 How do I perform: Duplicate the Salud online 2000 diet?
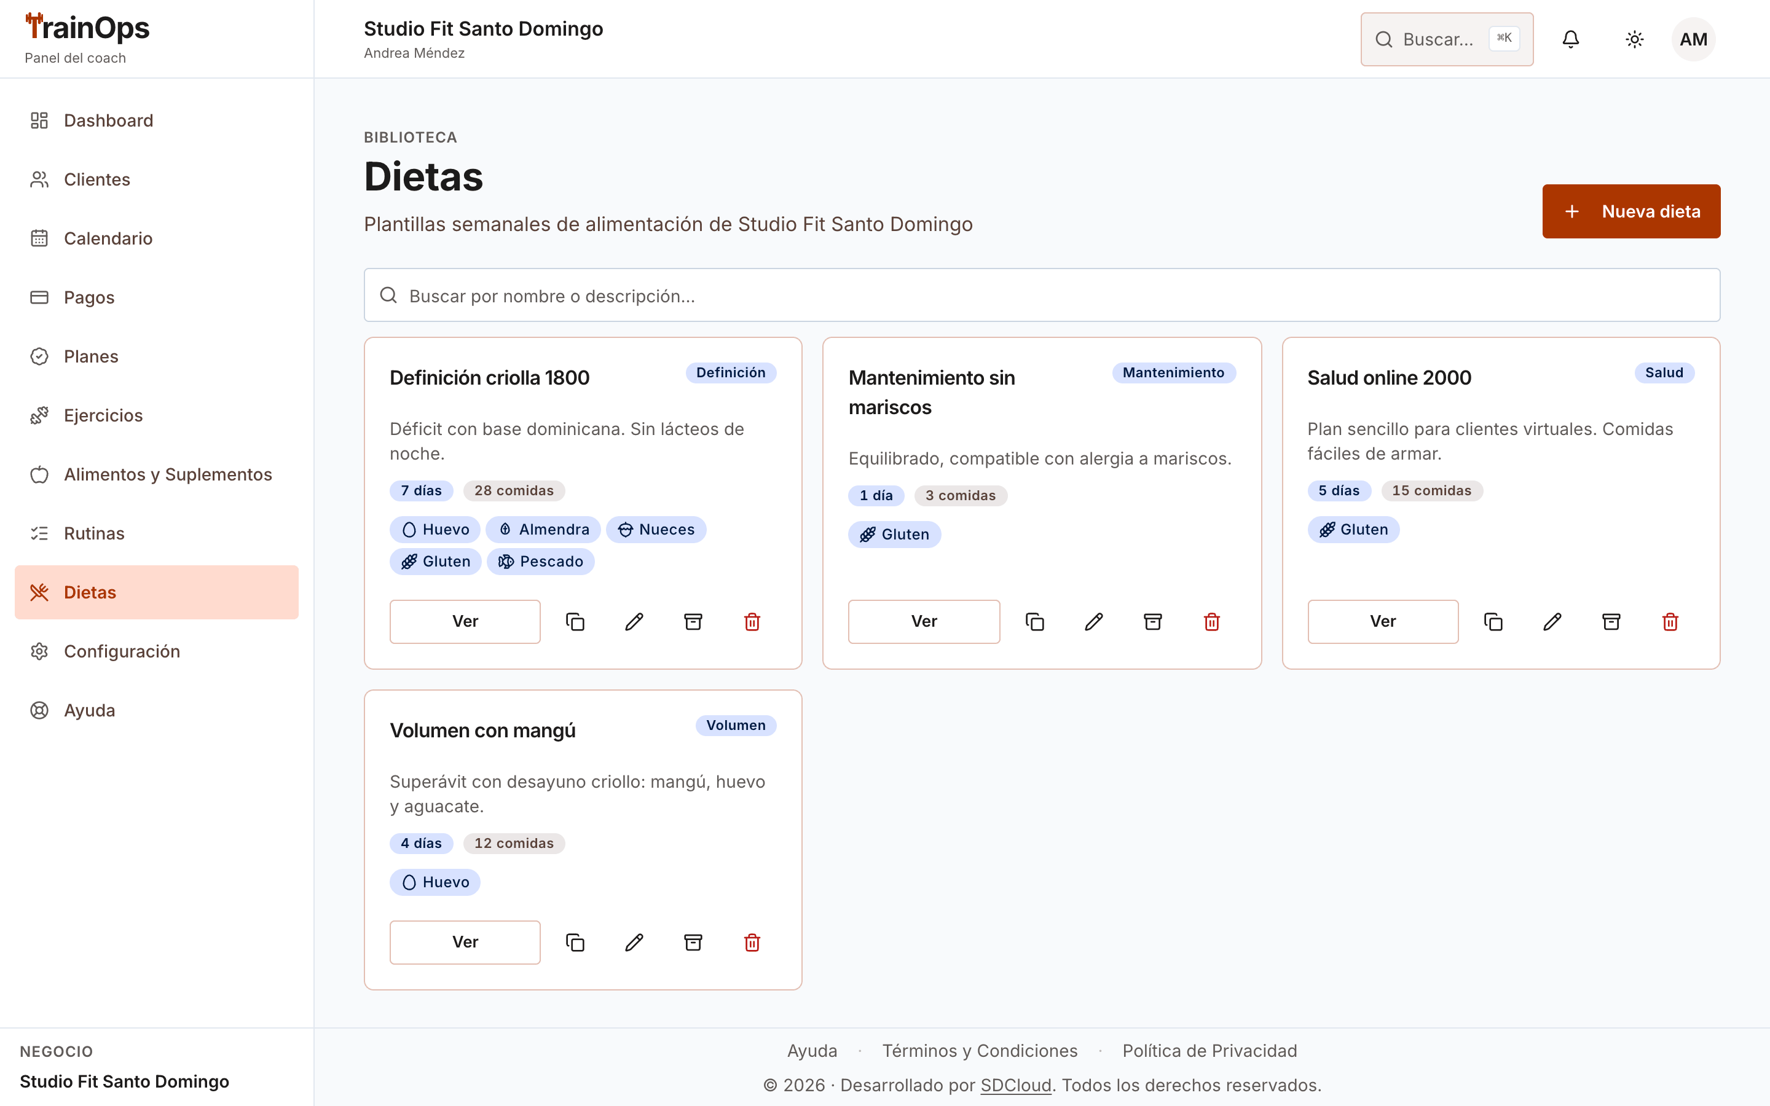coord(1493,622)
